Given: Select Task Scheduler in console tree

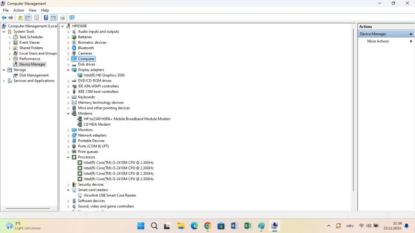Looking at the screenshot, I should click(31, 37).
